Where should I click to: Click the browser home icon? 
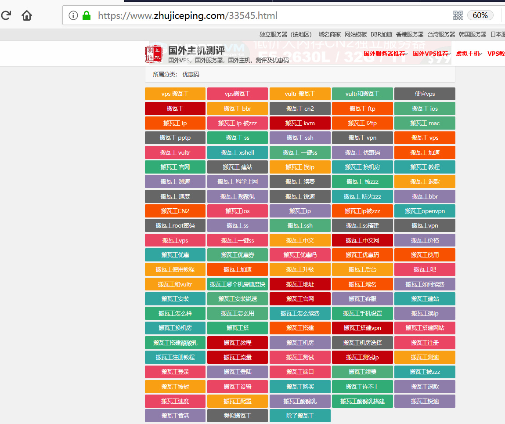point(26,15)
